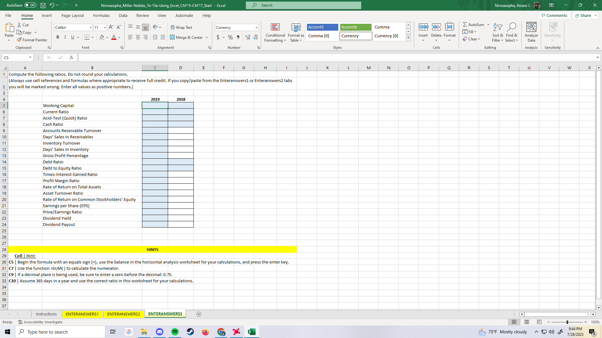Click the Borders icon in Font group

[87, 37]
